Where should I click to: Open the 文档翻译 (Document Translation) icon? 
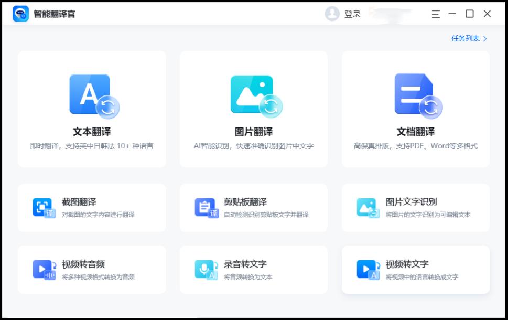tap(416, 94)
